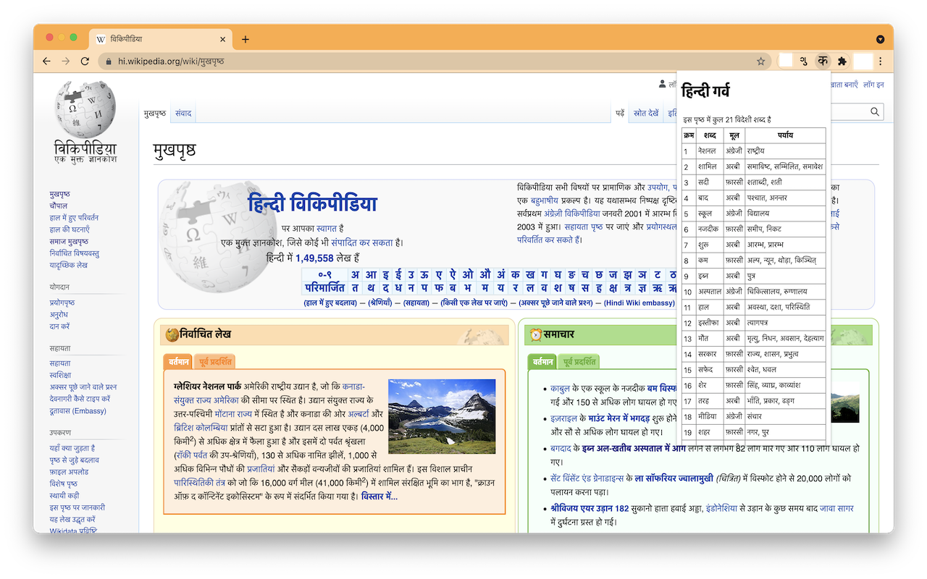The height and width of the screenshot is (579, 927).
Task: Click the विस्तार में... link
Action: click(x=379, y=496)
